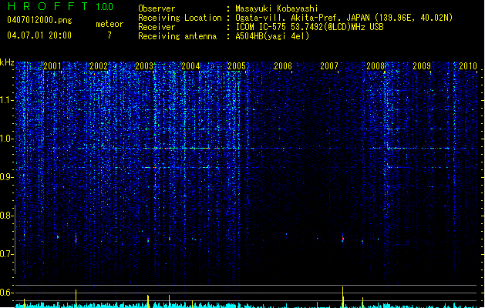Click the yellow power spike between 2001 and 2002

click(76, 299)
